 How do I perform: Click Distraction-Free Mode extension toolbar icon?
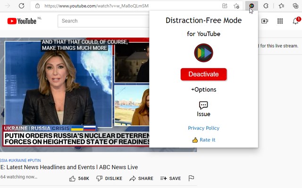252,6
